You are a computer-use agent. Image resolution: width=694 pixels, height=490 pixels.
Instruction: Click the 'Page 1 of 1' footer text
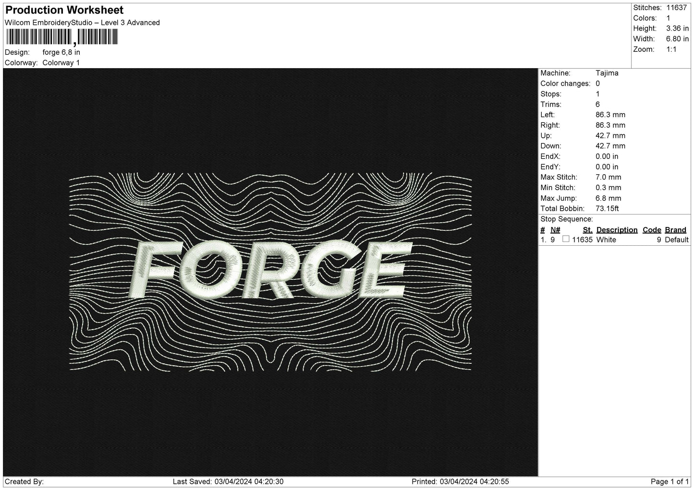coord(670,481)
